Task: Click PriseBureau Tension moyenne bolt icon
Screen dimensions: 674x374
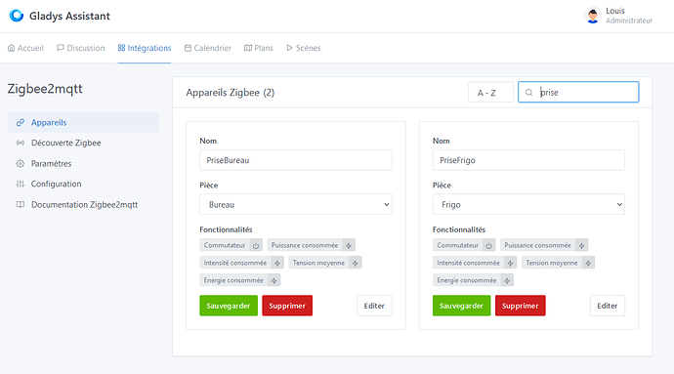Action: pos(355,263)
